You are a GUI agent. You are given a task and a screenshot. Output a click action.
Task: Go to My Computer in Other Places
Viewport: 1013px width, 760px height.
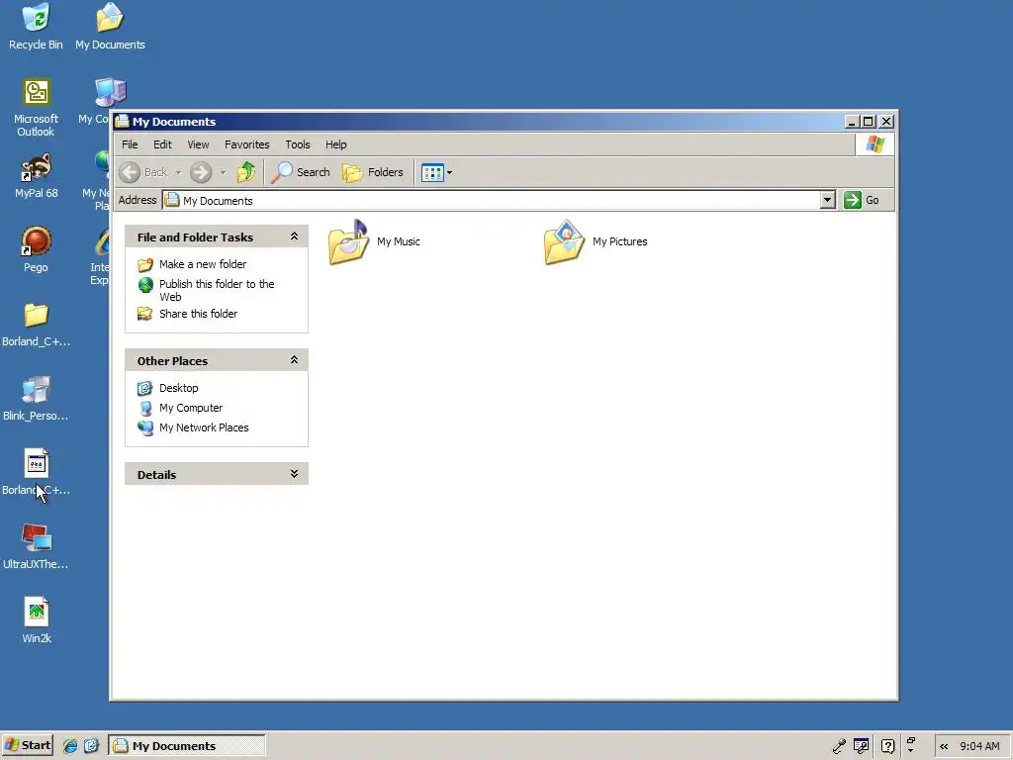191,408
